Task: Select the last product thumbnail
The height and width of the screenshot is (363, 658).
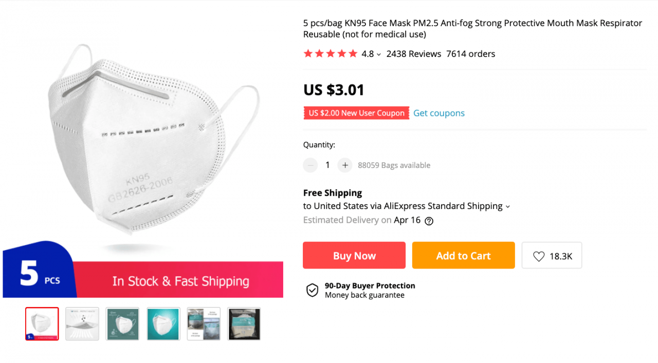Action: coord(244,324)
